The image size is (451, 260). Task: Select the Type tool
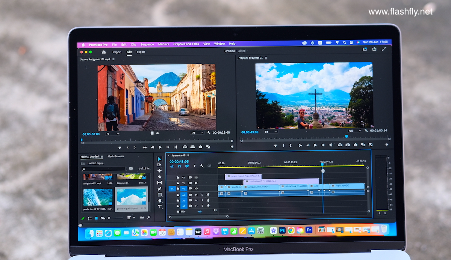pos(160,207)
